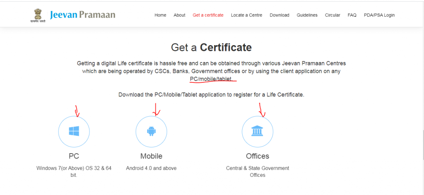Open the Home menu item

(160, 15)
